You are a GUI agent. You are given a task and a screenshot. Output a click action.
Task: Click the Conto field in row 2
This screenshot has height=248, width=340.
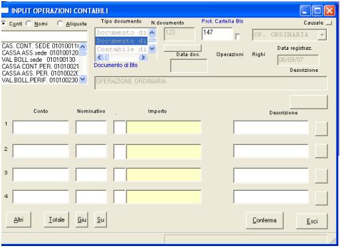tap(41, 151)
